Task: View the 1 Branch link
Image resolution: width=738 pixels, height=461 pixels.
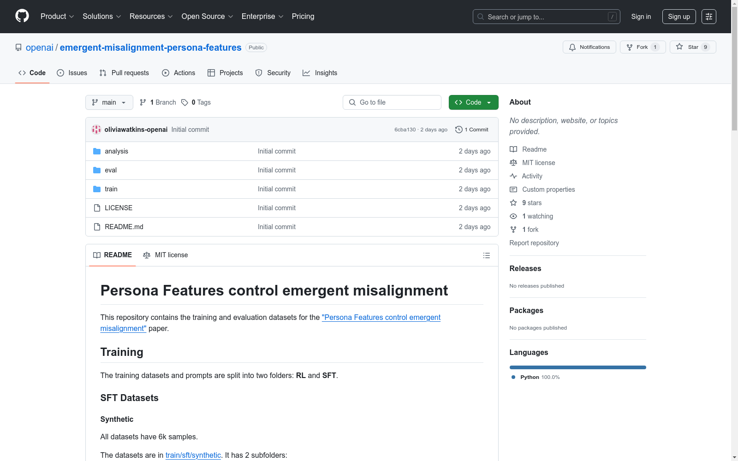Action: pos(158,102)
